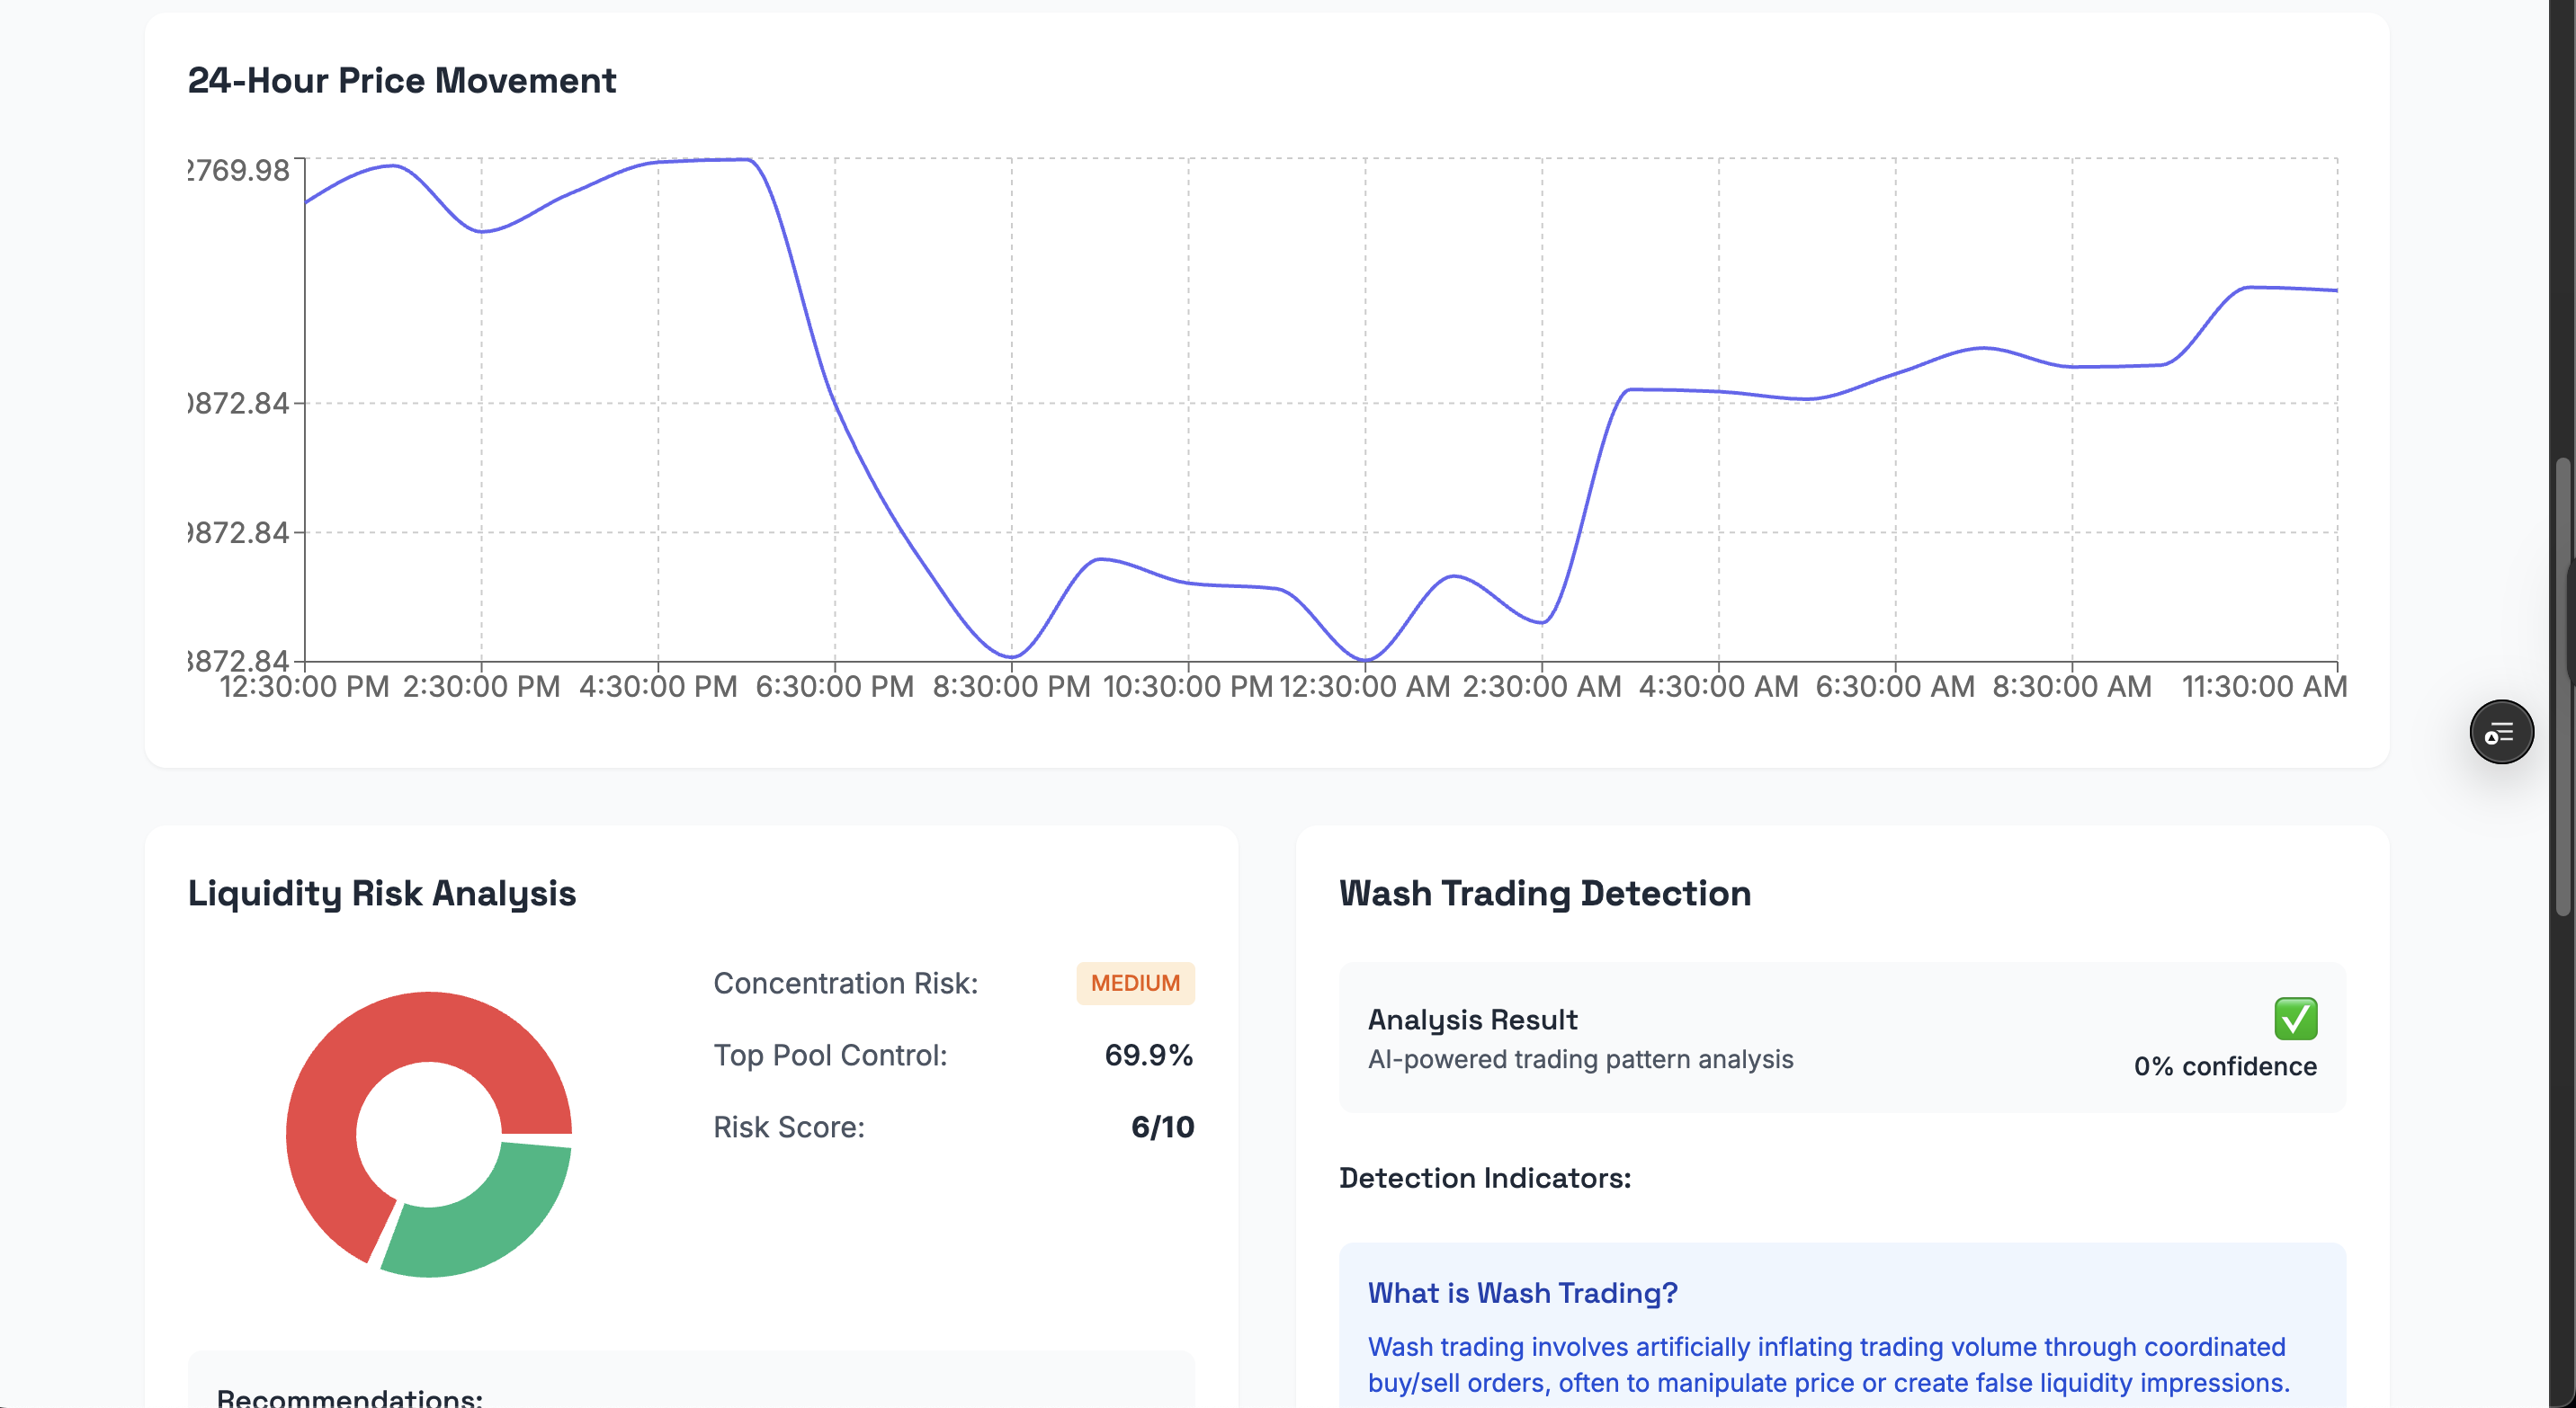Screen dimensions: 2576x1408
Task: Click the 24-Hour Price Movement heading
Action: [401, 81]
